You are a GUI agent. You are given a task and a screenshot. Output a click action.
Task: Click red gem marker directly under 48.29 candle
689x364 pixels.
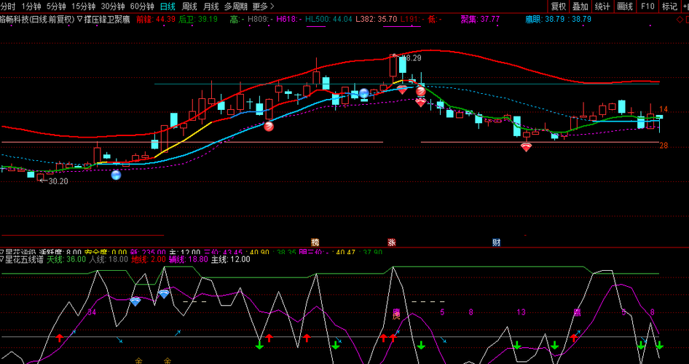tap(402, 90)
